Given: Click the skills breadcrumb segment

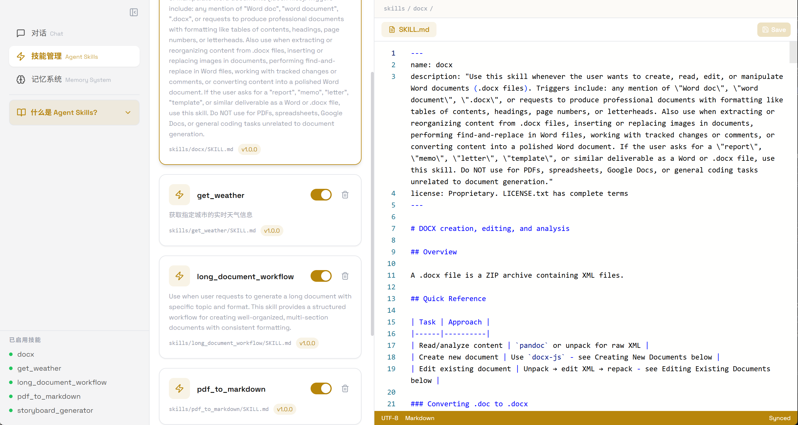Looking at the screenshot, I should (x=394, y=8).
